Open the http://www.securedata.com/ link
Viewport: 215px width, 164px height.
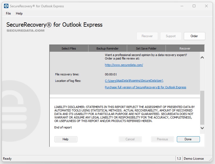[x=124, y=65]
